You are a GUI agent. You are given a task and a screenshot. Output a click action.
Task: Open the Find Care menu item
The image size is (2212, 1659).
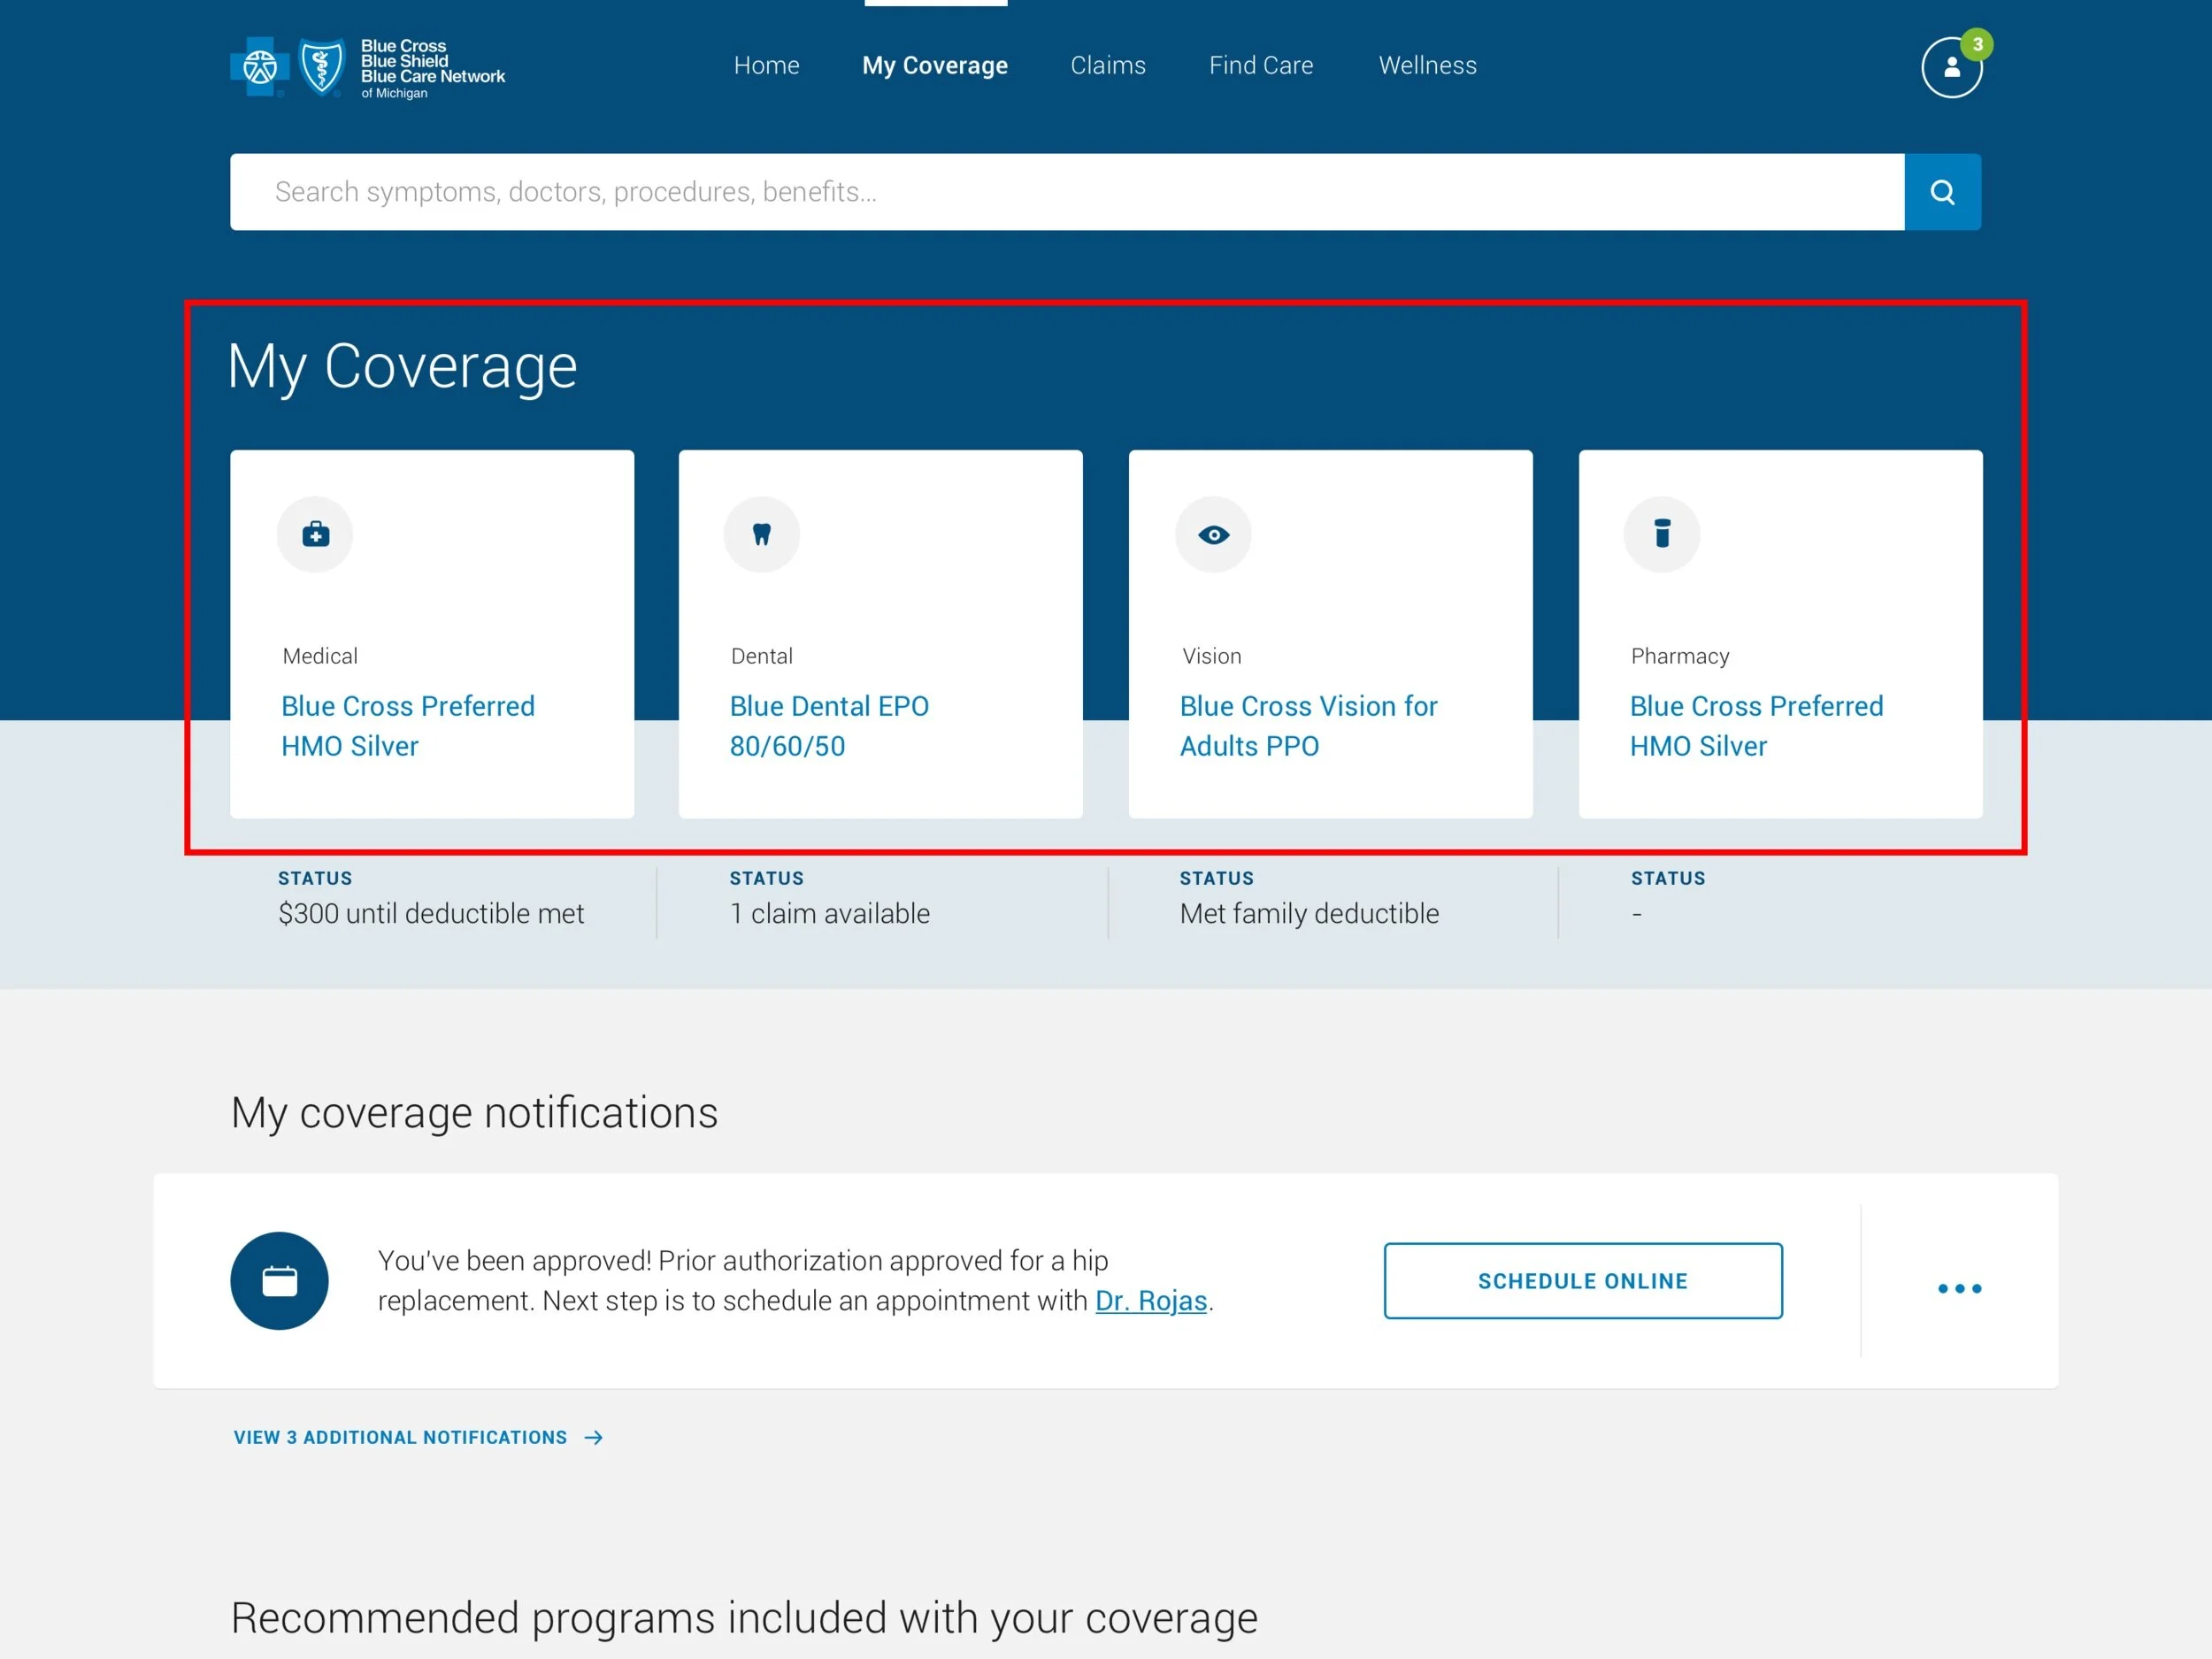coord(1260,66)
